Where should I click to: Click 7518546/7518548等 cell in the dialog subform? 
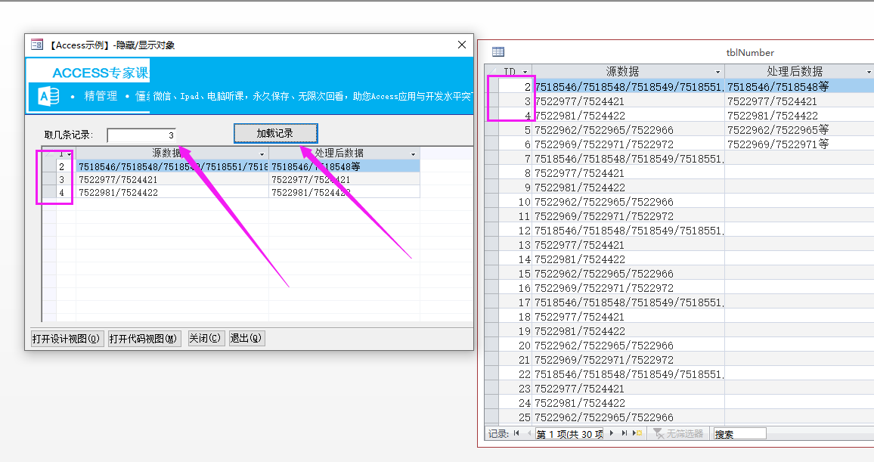[344, 166]
